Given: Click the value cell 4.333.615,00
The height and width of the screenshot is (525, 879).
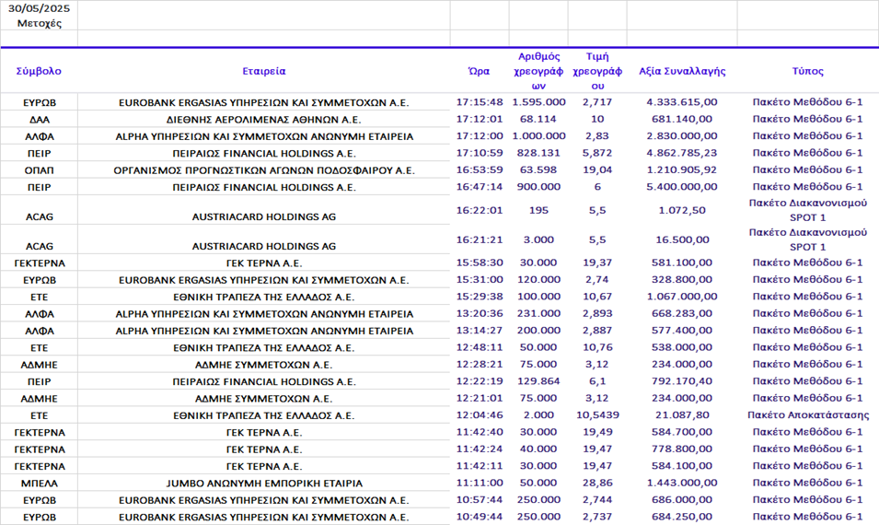Looking at the screenshot, I should coord(682,102).
